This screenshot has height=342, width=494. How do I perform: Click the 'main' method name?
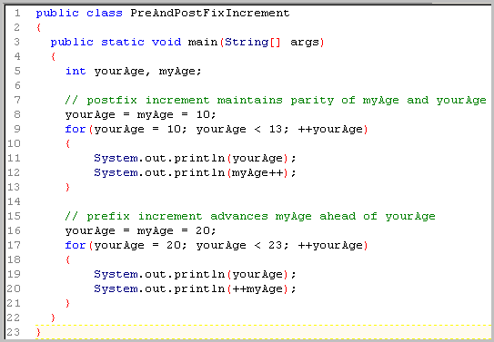pyautogui.click(x=203, y=42)
